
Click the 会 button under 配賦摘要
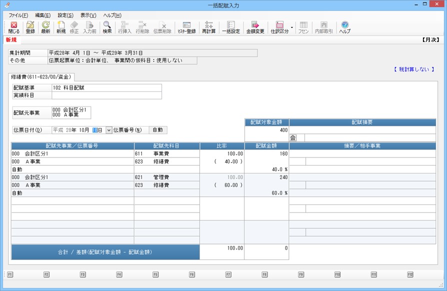tap(293, 137)
